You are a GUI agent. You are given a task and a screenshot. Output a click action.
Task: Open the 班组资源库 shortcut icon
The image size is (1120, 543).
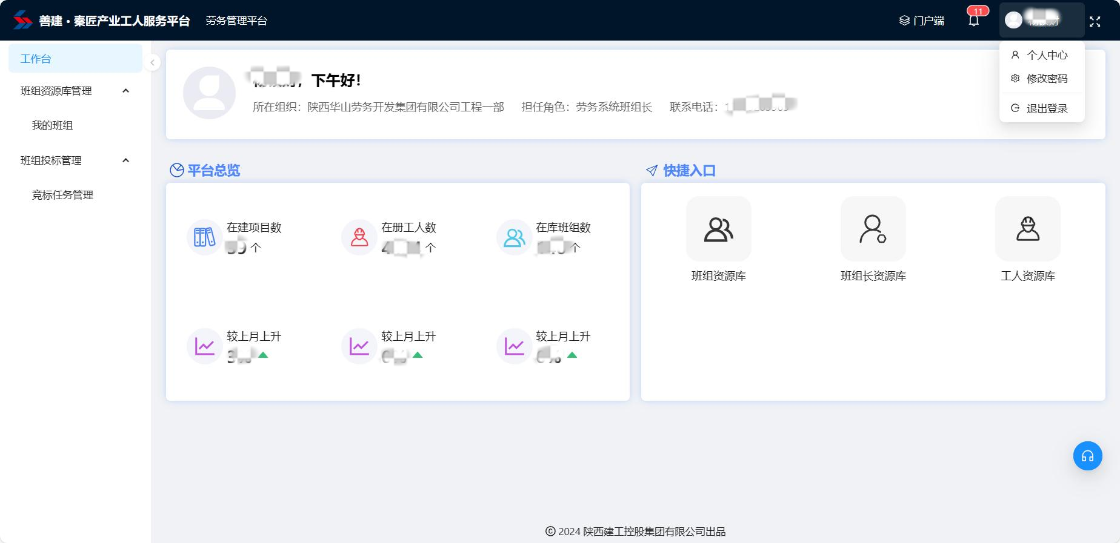pos(718,229)
